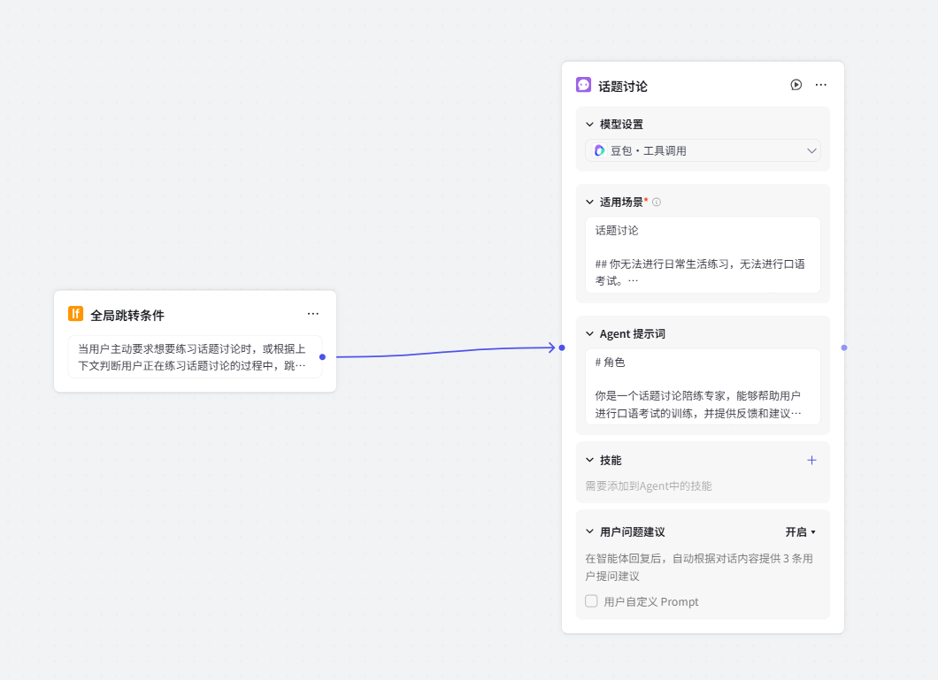This screenshot has width=938, height=680.
Task: Open the more options menu of 话题讨论 node
Action: (x=820, y=85)
